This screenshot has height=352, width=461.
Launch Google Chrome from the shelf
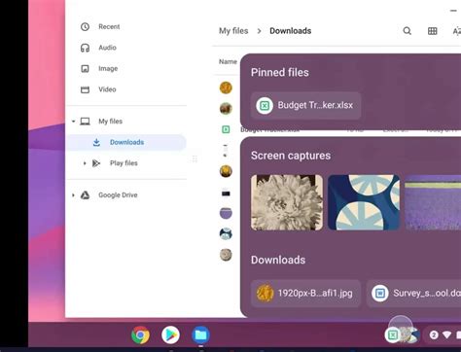coord(140,335)
